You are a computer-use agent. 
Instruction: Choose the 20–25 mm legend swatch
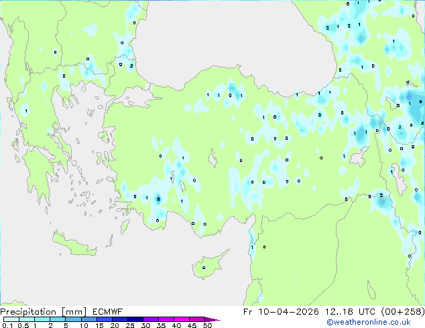(x=119, y=319)
